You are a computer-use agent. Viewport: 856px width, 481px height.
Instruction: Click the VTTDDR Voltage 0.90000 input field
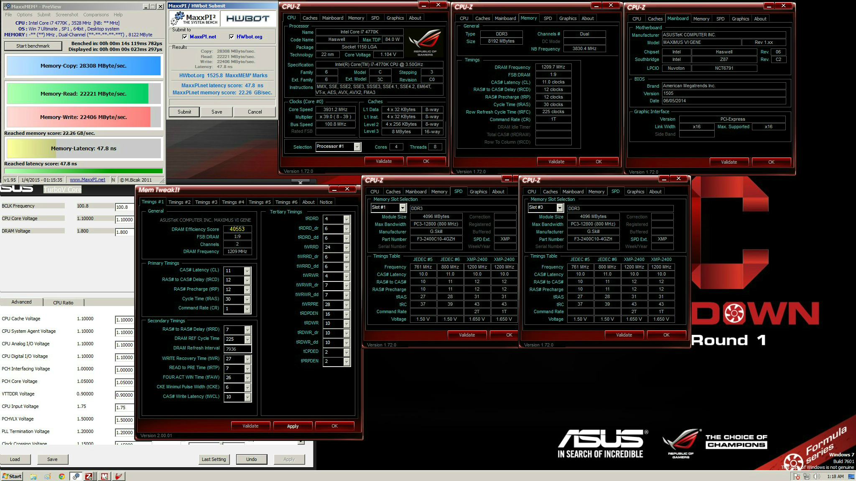click(124, 395)
